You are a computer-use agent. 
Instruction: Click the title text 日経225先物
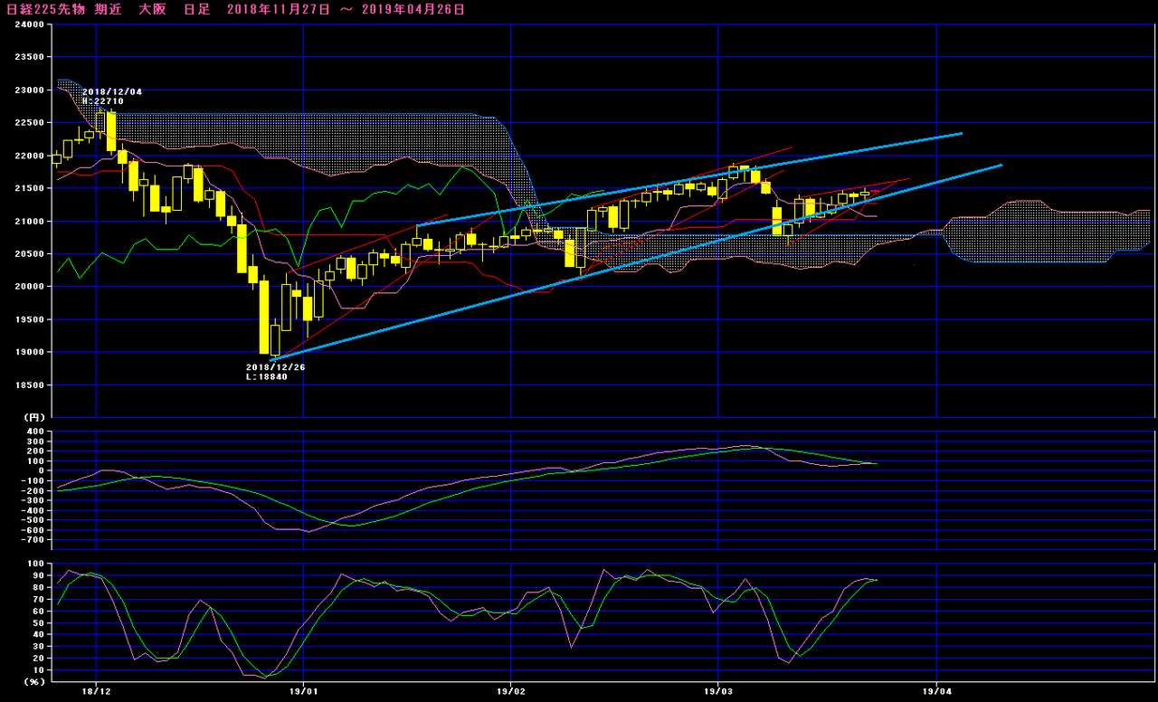44,9
